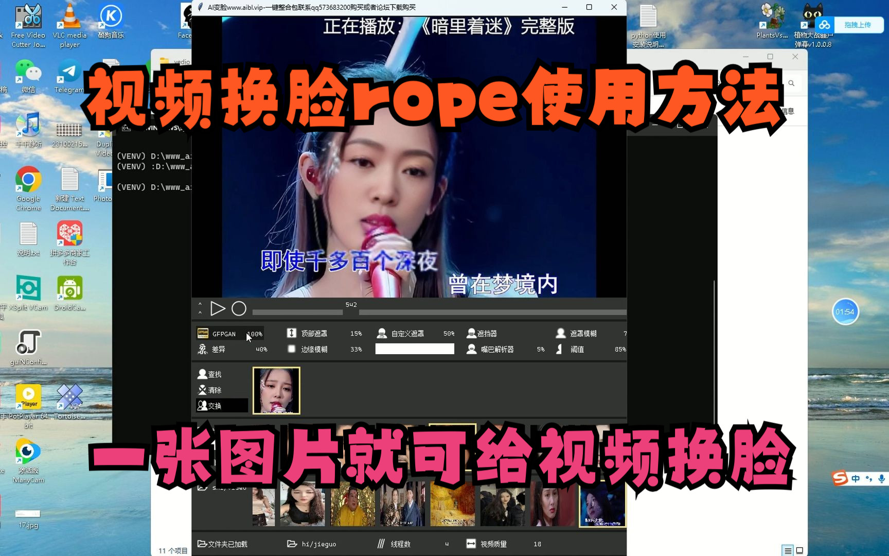Click the GFPGAN 100% value
Image resolution: width=889 pixels, height=556 pixels.
(x=255, y=334)
